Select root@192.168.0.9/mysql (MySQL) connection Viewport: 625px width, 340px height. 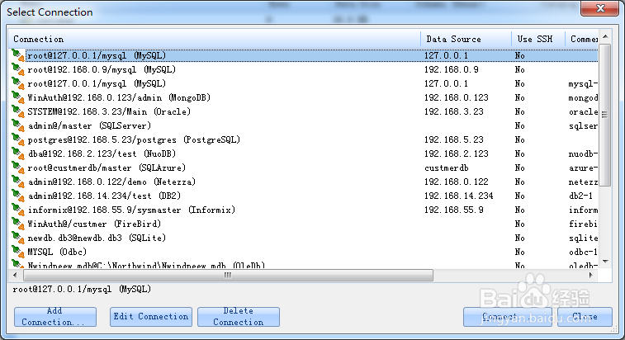click(102, 69)
